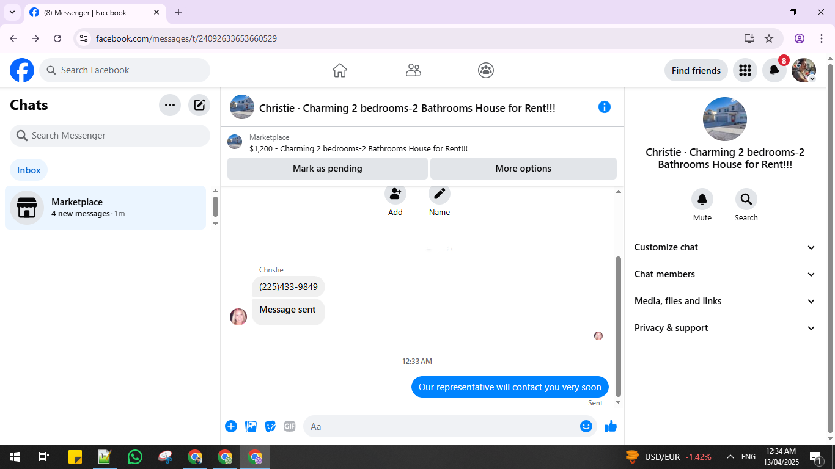Open the Facebook apps grid menu
The height and width of the screenshot is (469, 835).
click(745, 70)
